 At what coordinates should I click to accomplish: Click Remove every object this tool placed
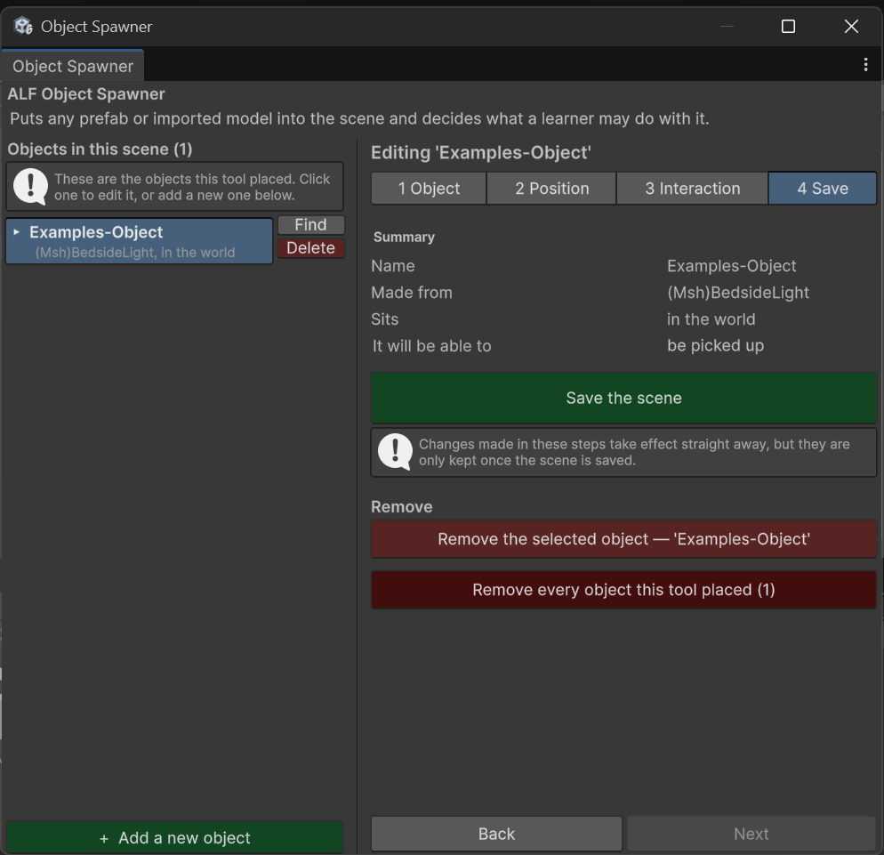(x=623, y=590)
